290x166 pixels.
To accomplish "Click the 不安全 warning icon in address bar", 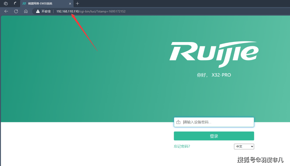I will 38,11.
